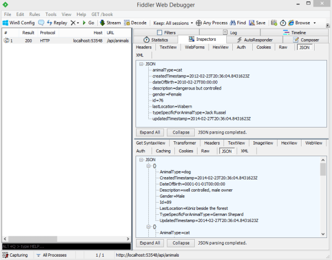Open the comment bubble icon in toolbar
The image size is (332, 260).
point(41,23)
